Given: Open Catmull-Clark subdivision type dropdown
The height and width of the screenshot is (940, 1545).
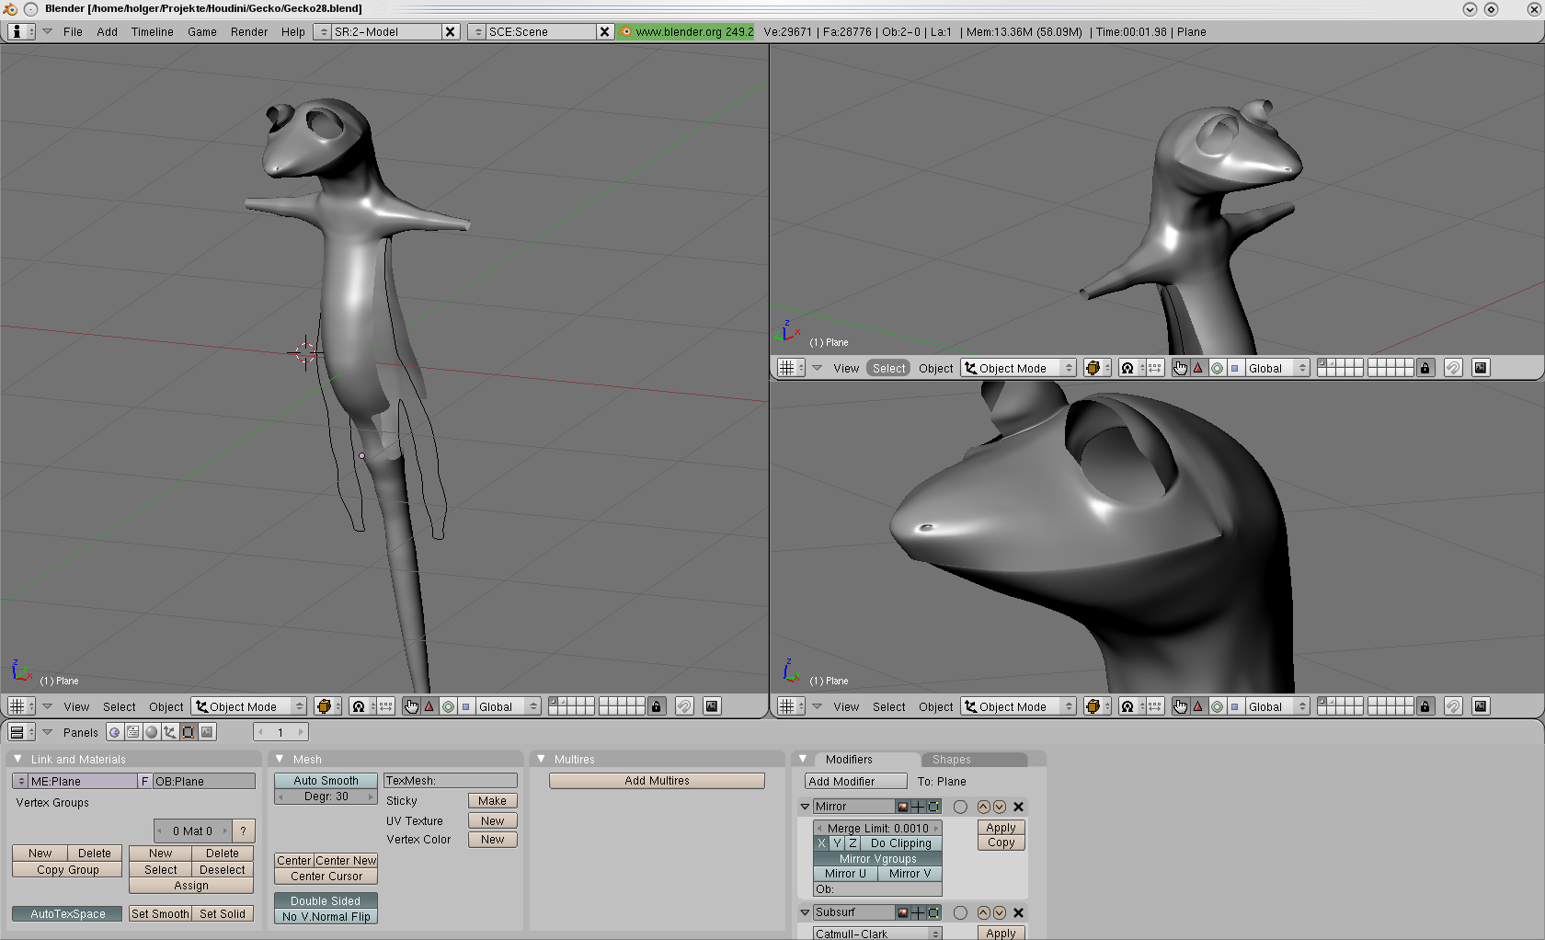Looking at the screenshot, I should point(877,934).
